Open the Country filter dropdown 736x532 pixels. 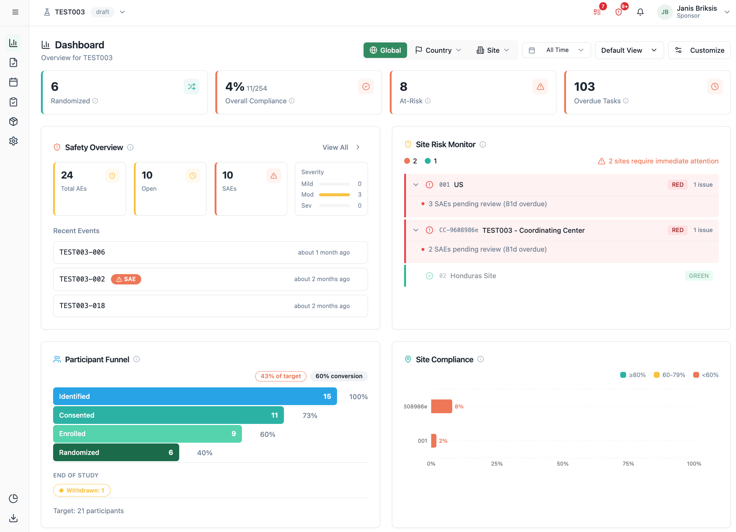438,50
